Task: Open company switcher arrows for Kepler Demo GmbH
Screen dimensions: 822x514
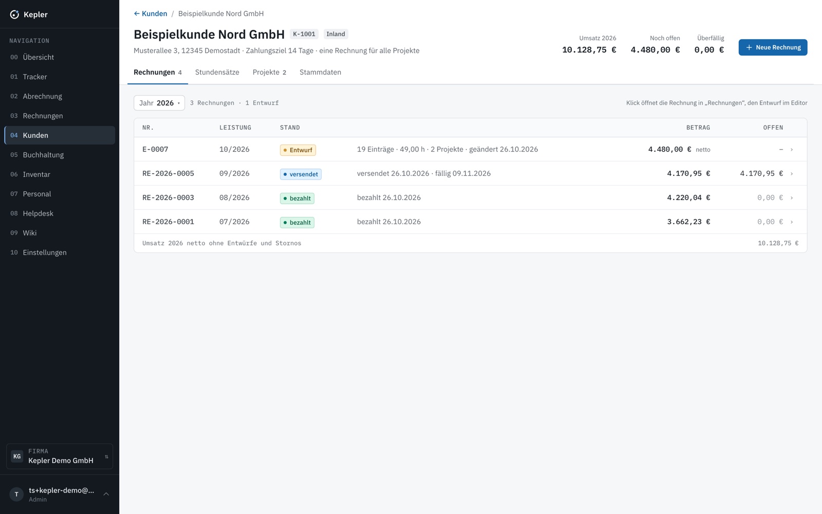Action: pos(106,456)
